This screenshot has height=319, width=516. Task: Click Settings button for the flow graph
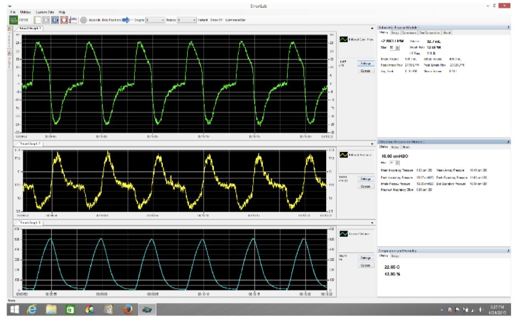tap(365, 64)
